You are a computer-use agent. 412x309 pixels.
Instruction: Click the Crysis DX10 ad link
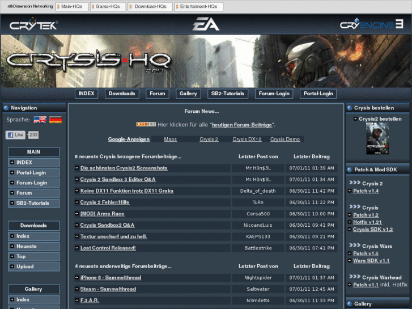[247, 139]
